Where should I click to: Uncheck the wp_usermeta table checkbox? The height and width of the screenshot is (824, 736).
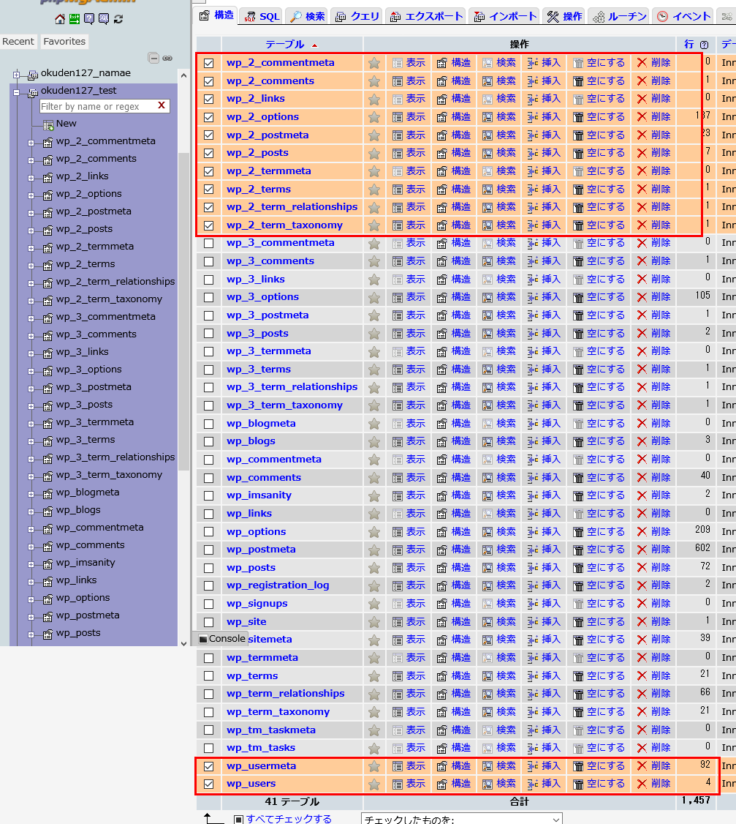tap(209, 766)
